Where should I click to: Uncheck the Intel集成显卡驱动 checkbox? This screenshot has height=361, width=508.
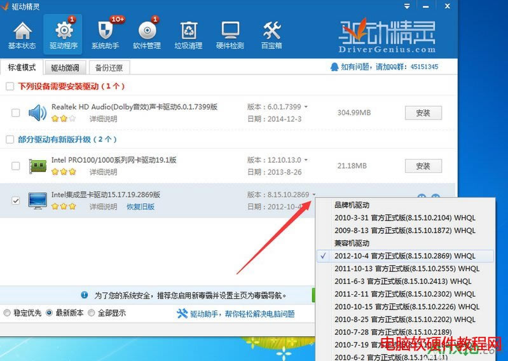point(15,200)
